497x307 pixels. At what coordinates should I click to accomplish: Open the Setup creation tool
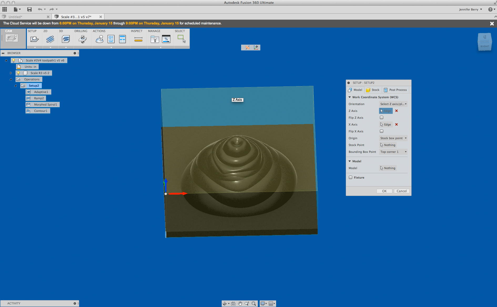tap(34, 39)
